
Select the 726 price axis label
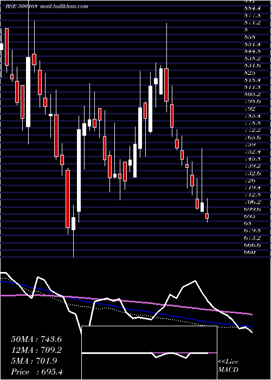(249, 180)
